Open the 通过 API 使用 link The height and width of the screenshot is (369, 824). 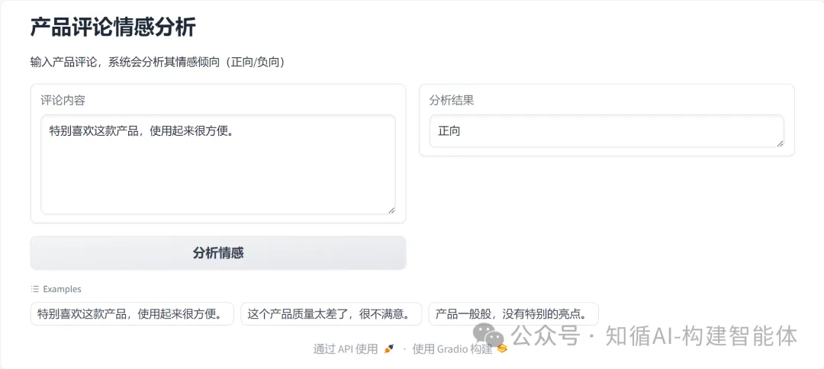click(346, 349)
